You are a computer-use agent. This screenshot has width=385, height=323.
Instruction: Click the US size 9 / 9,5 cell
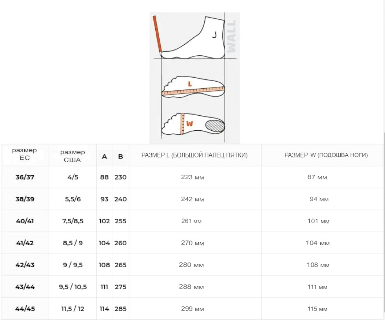click(73, 265)
